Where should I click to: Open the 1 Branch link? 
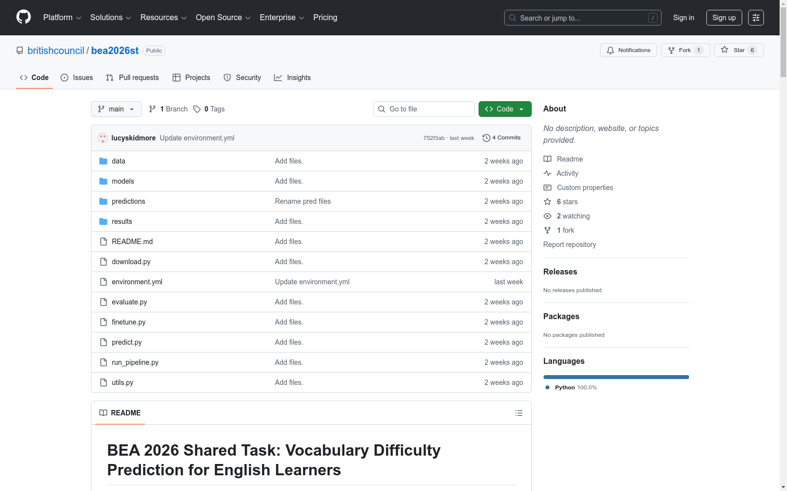pos(169,109)
